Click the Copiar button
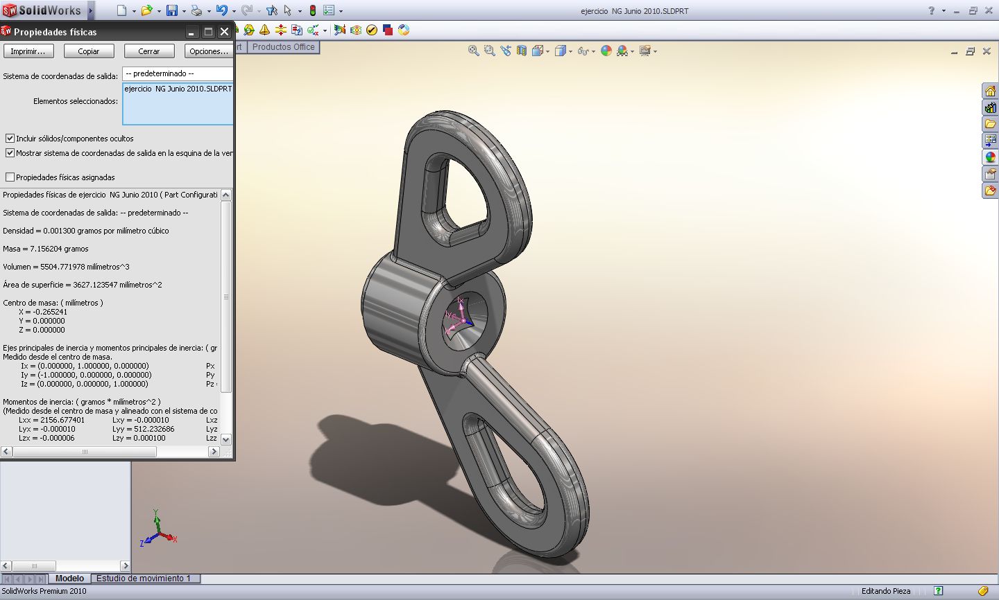This screenshot has height=600, width=999. pyautogui.click(x=89, y=51)
